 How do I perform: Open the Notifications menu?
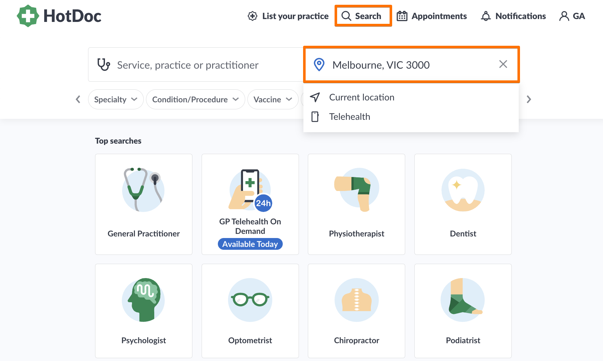pyautogui.click(x=513, y=16)
